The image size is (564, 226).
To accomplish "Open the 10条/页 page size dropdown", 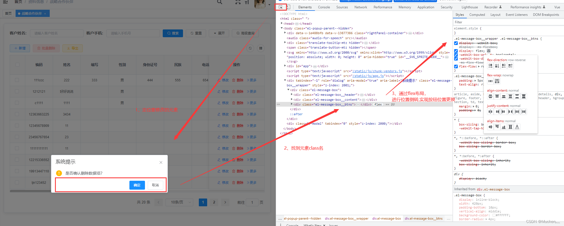I will pyautogui.click(x=179, y=202).
